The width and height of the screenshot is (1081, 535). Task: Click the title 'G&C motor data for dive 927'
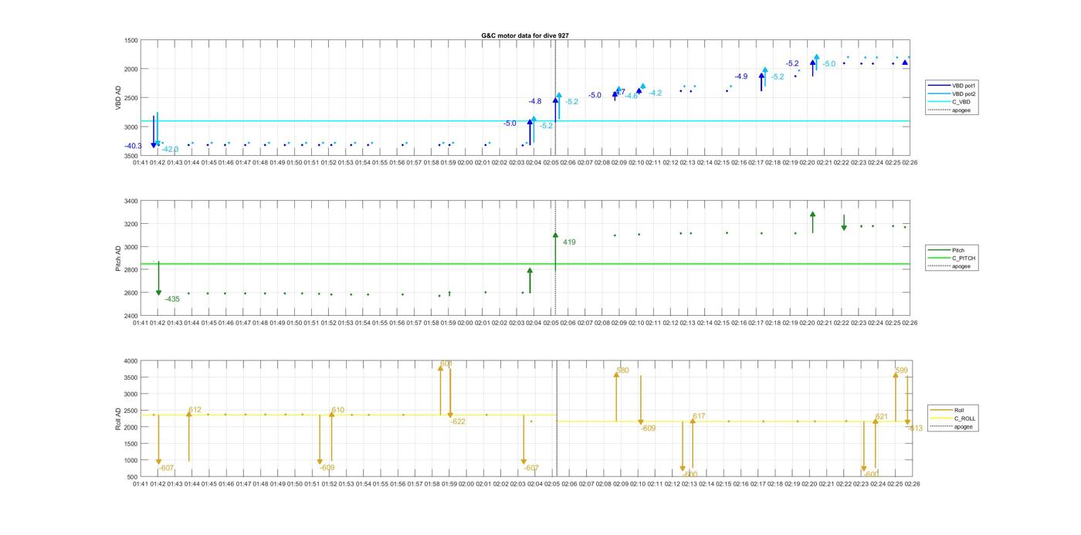coord(525,36)
